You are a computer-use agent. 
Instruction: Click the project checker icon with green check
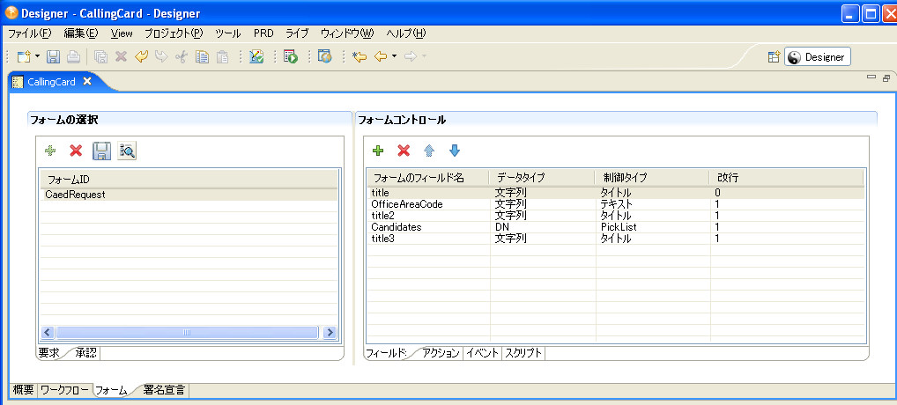(x=256, y=56)
